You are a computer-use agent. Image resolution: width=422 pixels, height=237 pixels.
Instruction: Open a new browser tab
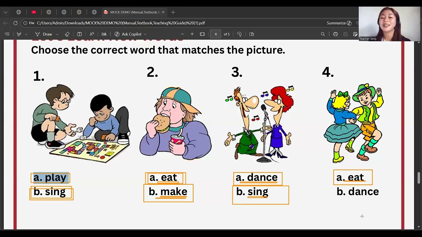click(x=173, y=12)
